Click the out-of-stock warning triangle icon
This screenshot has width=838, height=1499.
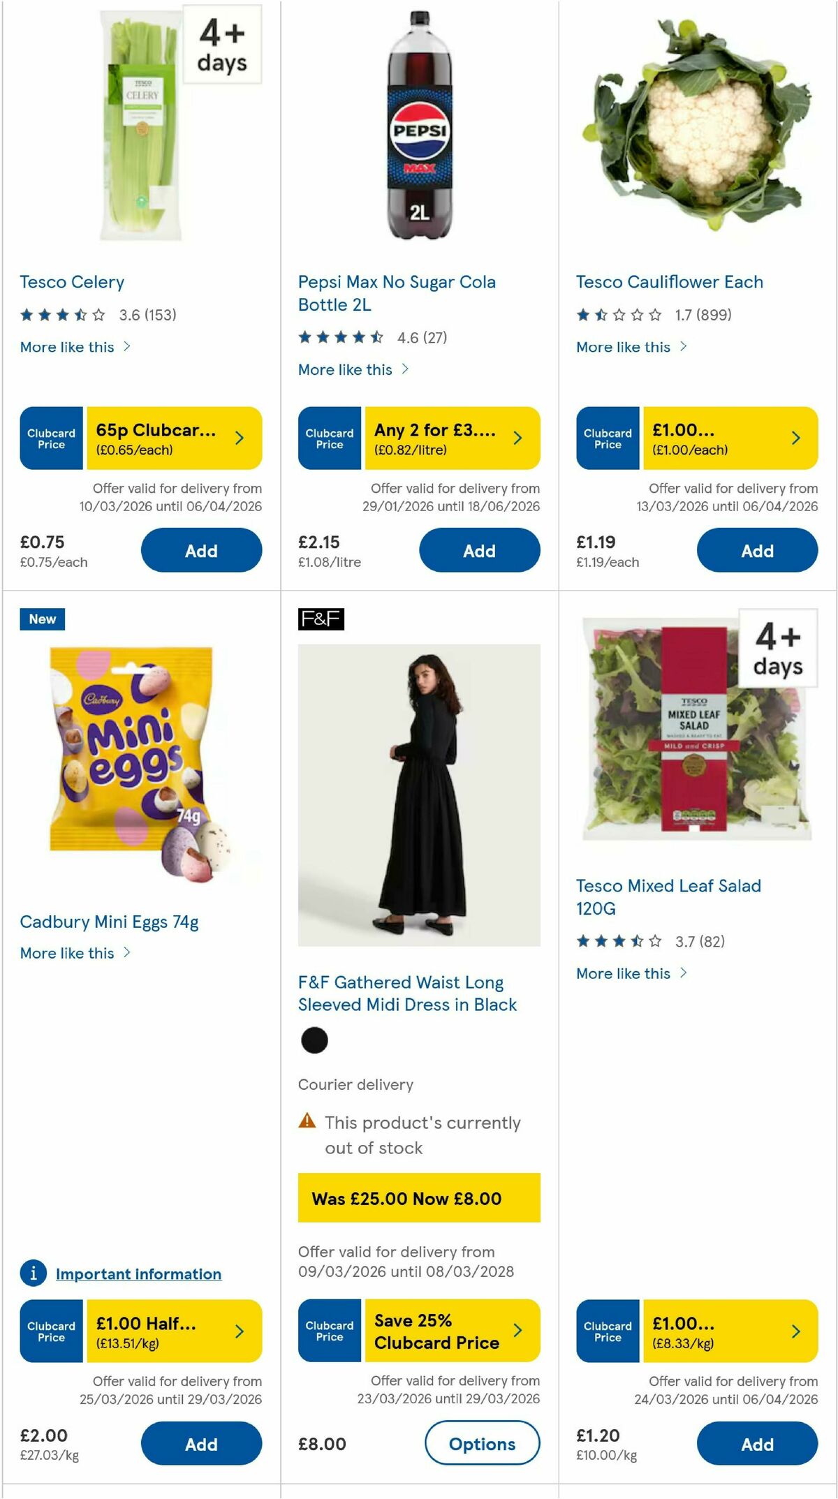307,1124
